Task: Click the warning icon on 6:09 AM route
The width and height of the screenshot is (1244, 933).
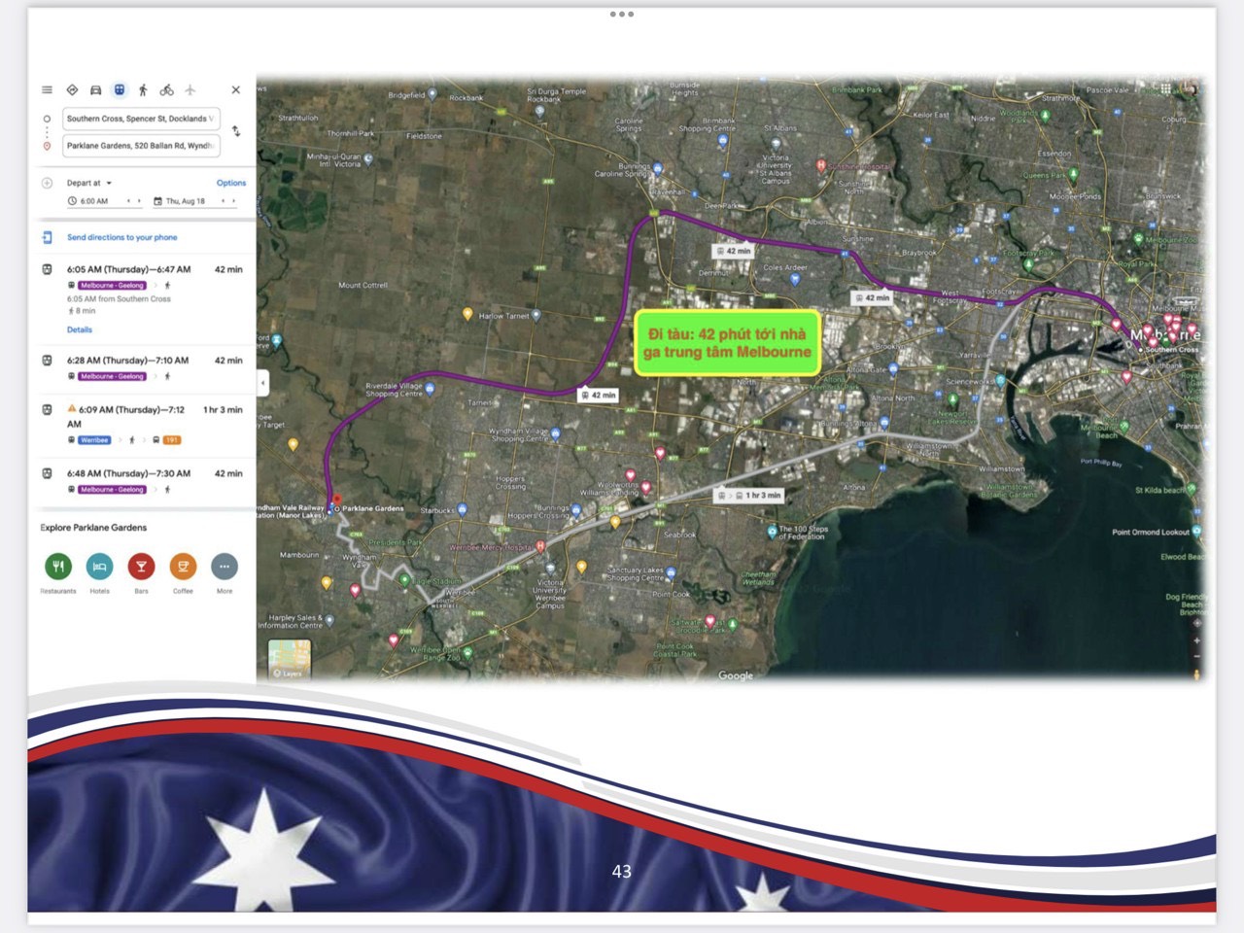Action: [x=72, y=408]
